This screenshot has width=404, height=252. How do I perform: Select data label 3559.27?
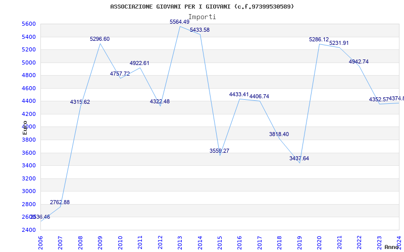click(219, 151)
